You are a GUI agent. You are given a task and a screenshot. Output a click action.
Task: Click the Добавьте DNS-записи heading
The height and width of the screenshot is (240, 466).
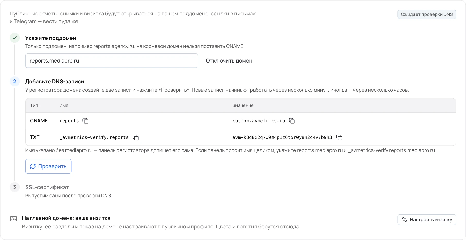[x=55, y=82]
